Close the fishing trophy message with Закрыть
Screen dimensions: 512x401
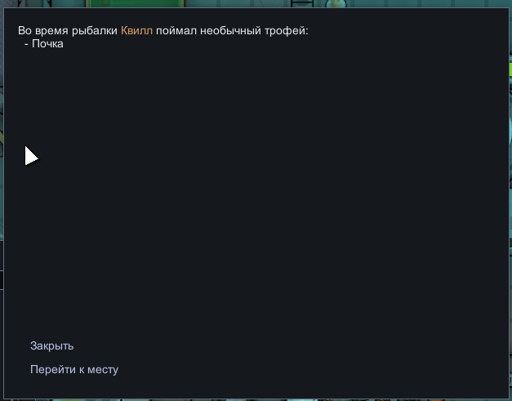(52, 345)
